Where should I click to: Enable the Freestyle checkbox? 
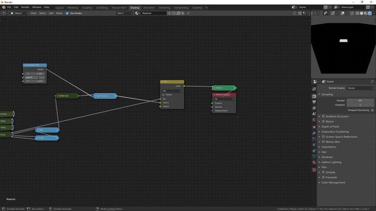[x=323, y=177]
